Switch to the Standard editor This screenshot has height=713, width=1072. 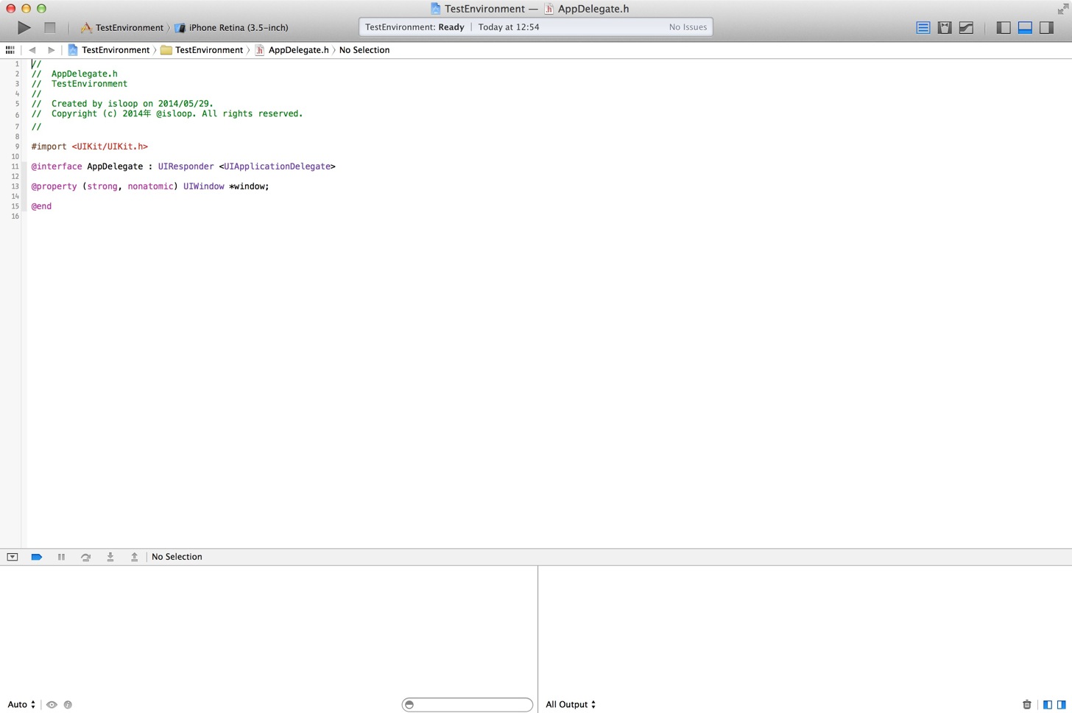coord(923,27)
